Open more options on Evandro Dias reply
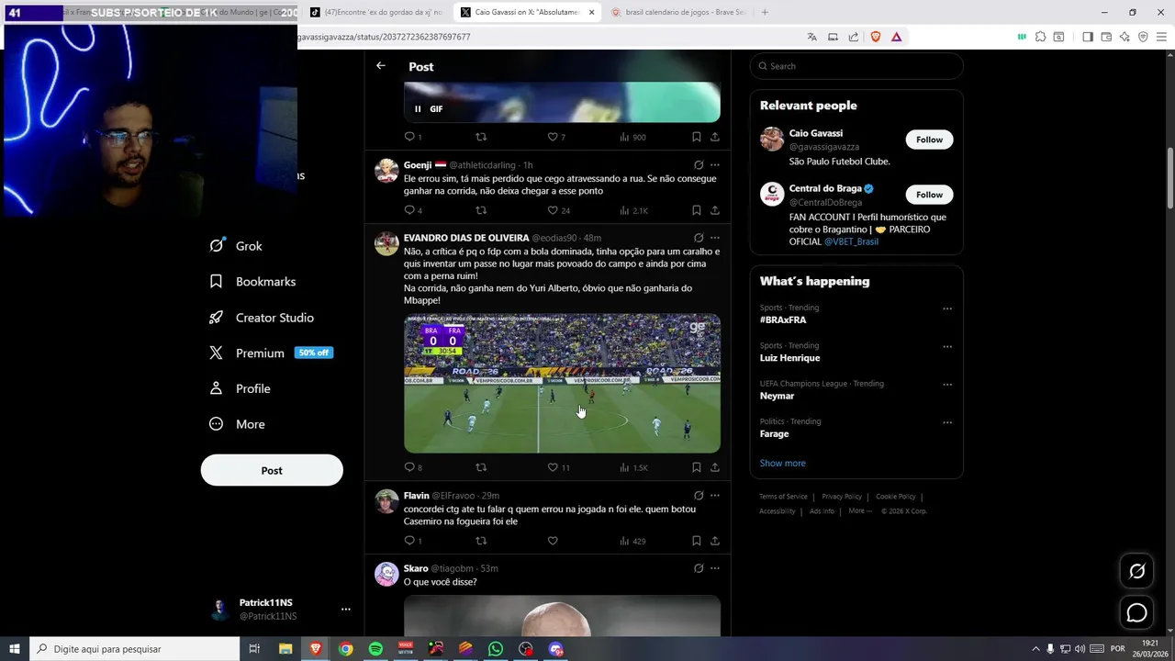Viewport: 1175px width, 661px height. (714, 238)
